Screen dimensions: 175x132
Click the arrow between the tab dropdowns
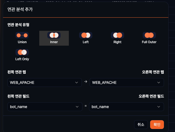[x=86, y=82]
